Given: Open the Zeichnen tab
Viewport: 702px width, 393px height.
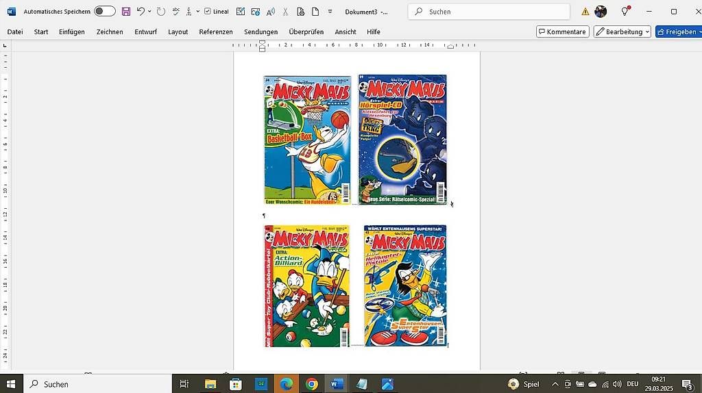Looking at the screenshot, I should point(110,31).
